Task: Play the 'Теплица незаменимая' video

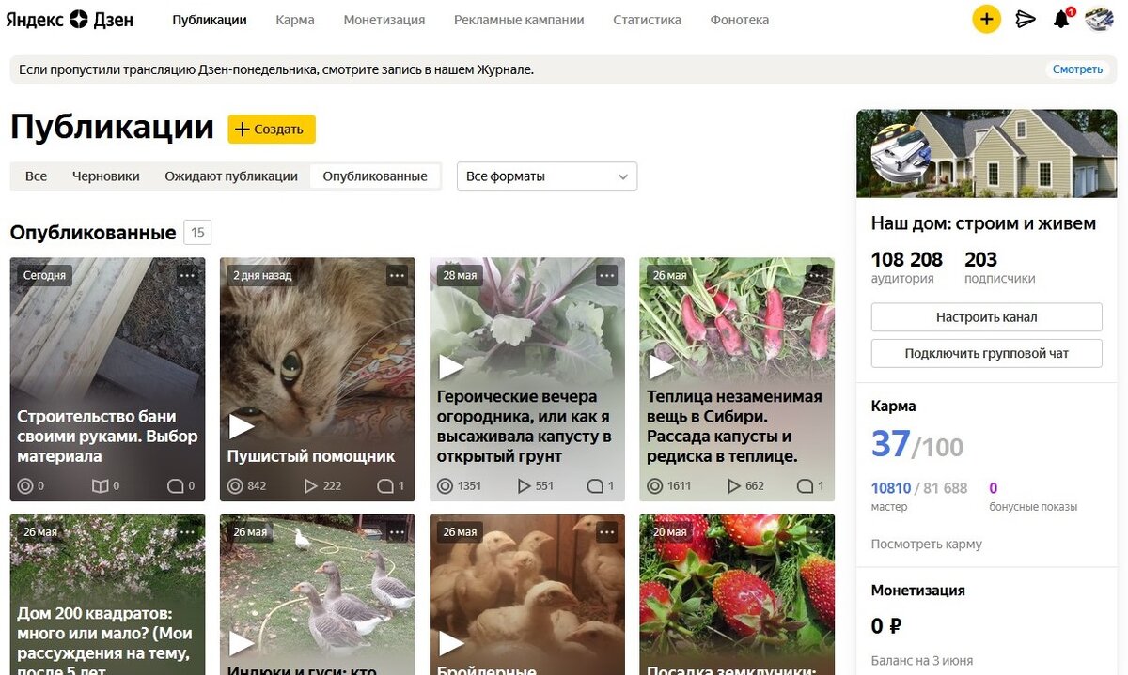Action: 661,367
